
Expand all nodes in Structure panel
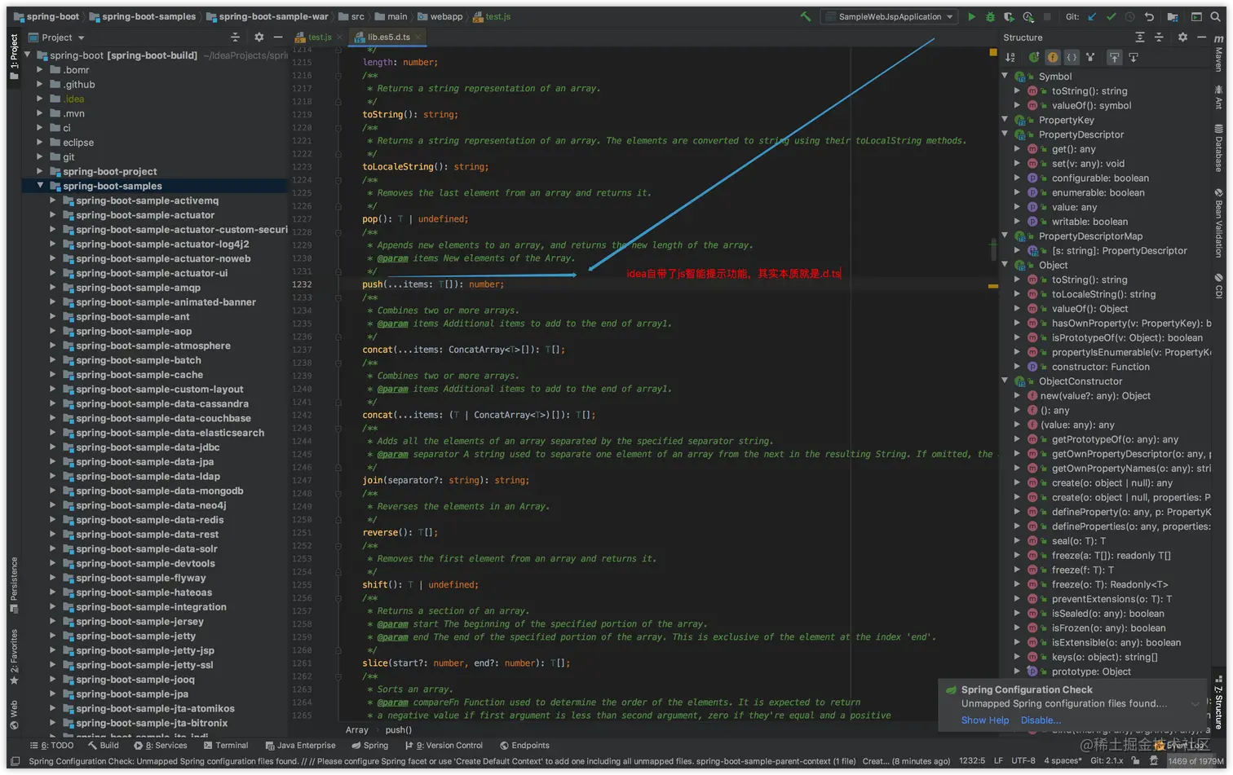1140,37
